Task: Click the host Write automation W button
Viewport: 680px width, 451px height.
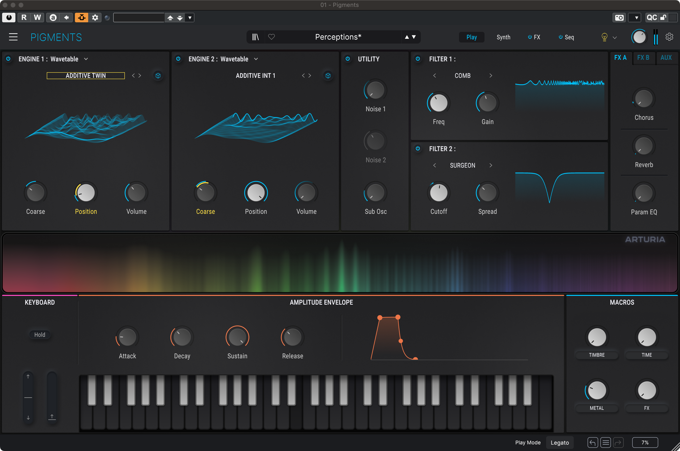Action: click(37, 18)
